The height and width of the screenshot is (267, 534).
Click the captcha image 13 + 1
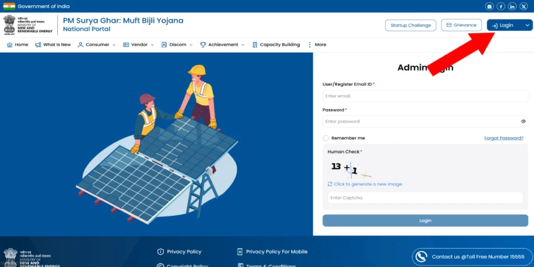pyautogui.click(x=350, y=169)
